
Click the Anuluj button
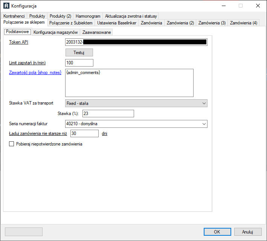click(x=248, y=232)
